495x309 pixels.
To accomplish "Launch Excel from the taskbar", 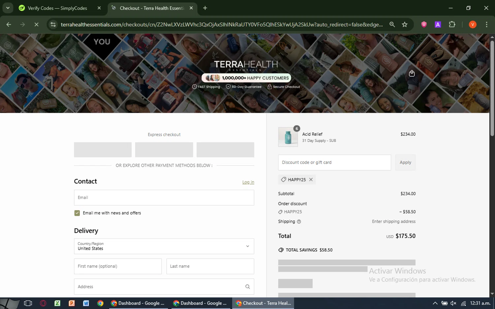I will 57,303.
